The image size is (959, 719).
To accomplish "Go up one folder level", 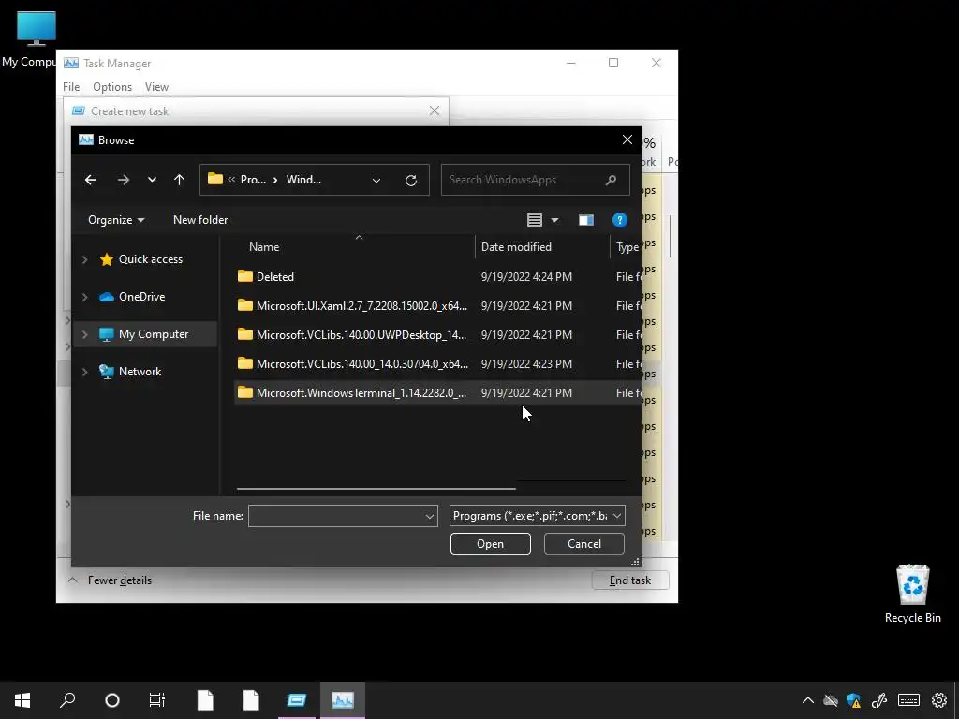I will (x=179, y=180).
